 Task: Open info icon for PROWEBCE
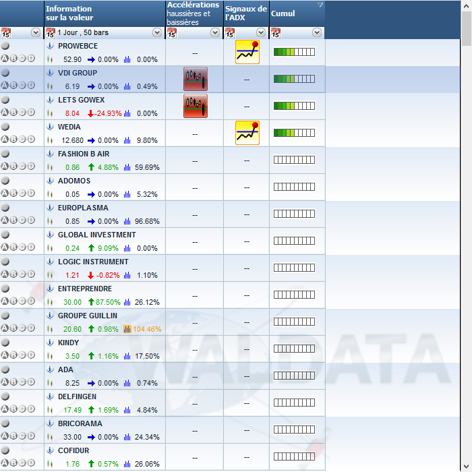click(50, 46)
